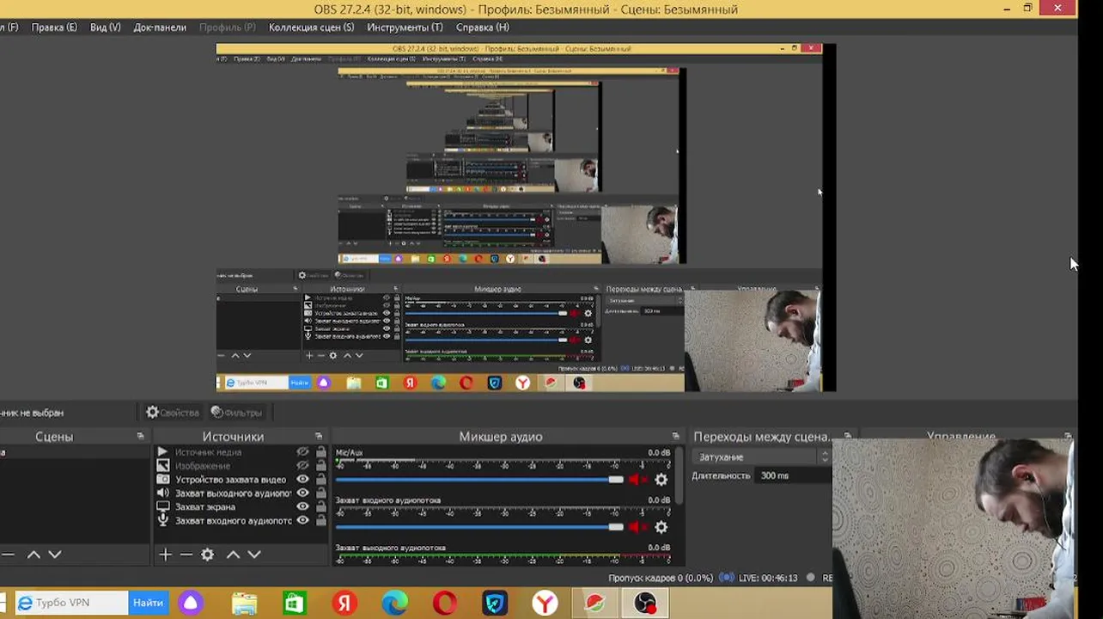
Task: Open settings gear of Захват входного аудиопотока in the mixer
Action: coord(661,527)
